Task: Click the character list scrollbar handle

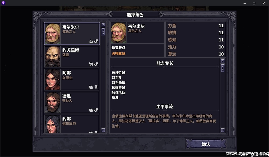Action: (103, 31)
